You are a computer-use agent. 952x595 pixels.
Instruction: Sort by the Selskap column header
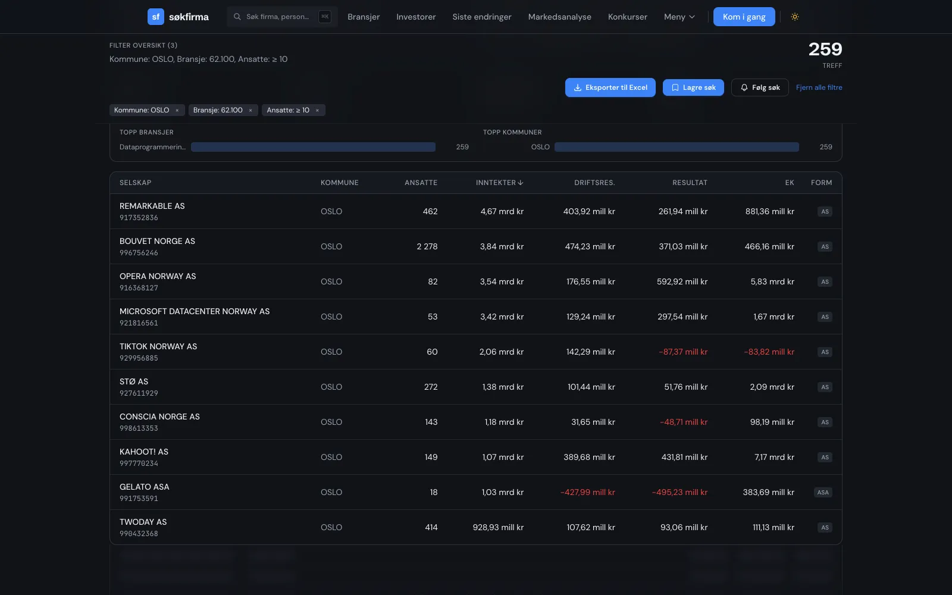(x=136, y=183)
